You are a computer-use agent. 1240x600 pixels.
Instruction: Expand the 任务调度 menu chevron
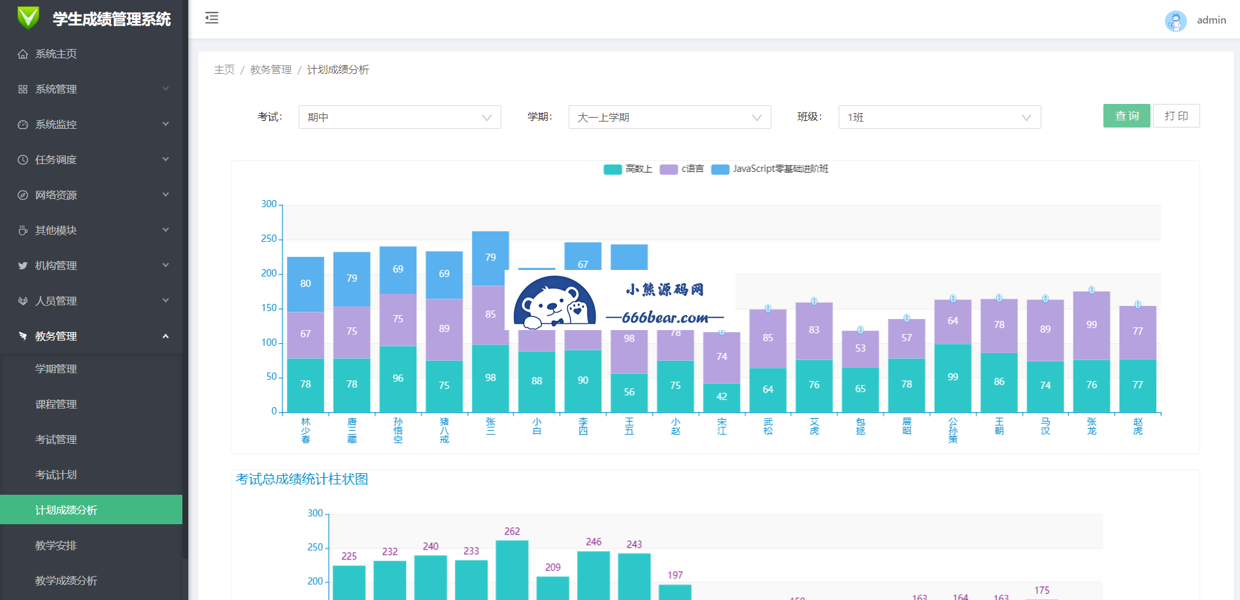pos(165,159)
